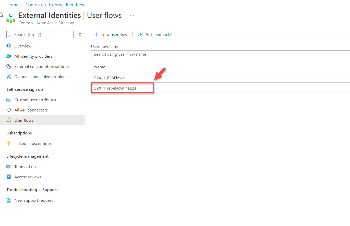The height and width of the screenshot is (226, 350).
Task: Open Overview menu item
Action: [23, 46]
